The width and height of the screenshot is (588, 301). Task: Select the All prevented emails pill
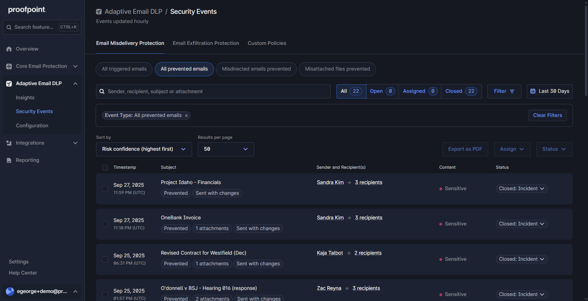[184, 69]
